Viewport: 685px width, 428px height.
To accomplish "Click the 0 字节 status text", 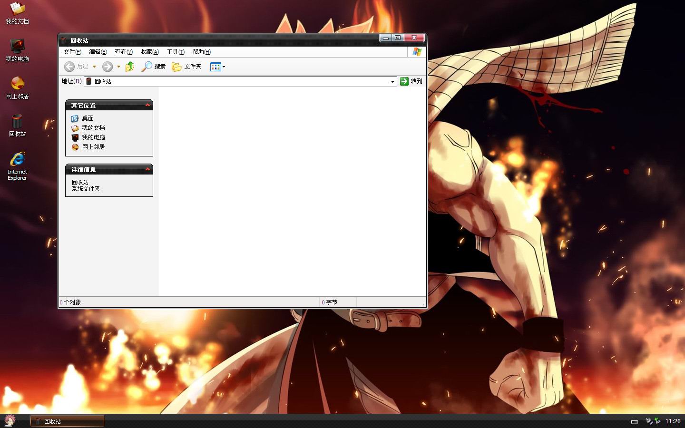I will tap(329, 302).
